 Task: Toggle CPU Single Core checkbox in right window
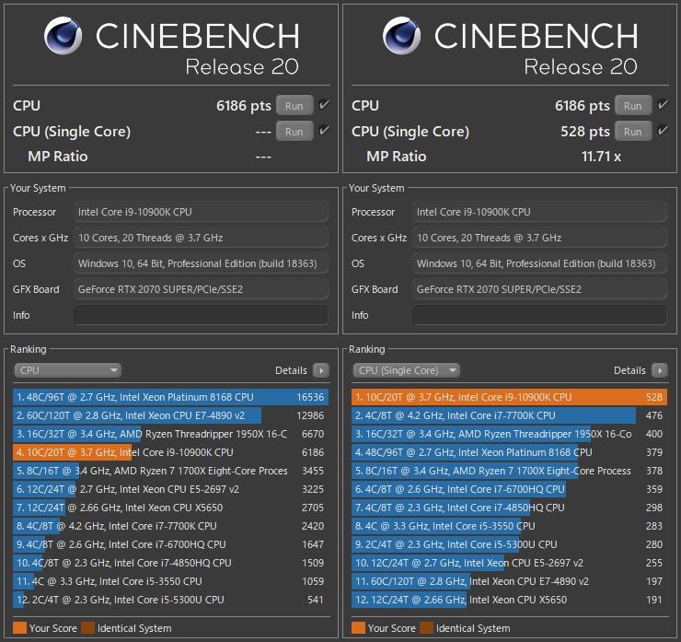[x=663, y=131]
